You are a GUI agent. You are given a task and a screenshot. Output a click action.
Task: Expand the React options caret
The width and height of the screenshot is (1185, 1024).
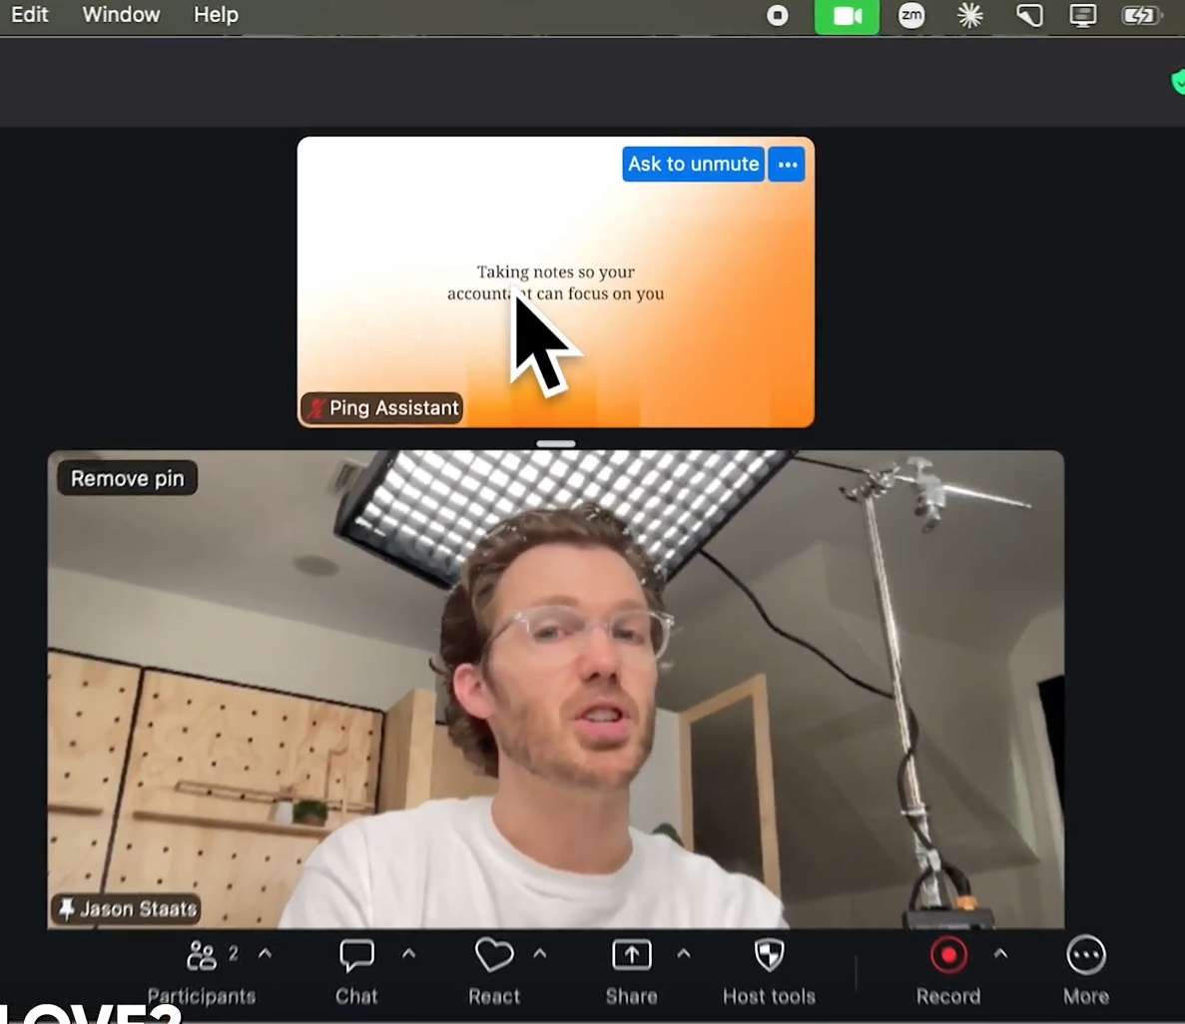coord(540,954)
